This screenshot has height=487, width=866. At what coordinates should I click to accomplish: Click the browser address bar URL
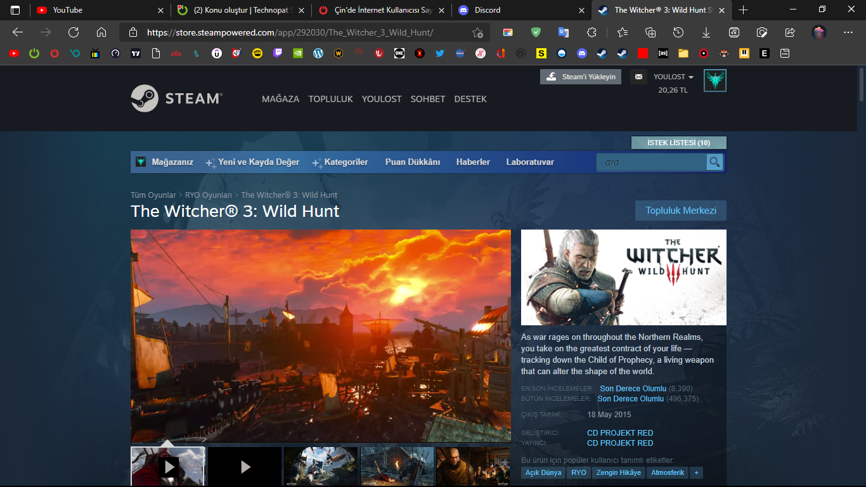[x=290, y=32]
